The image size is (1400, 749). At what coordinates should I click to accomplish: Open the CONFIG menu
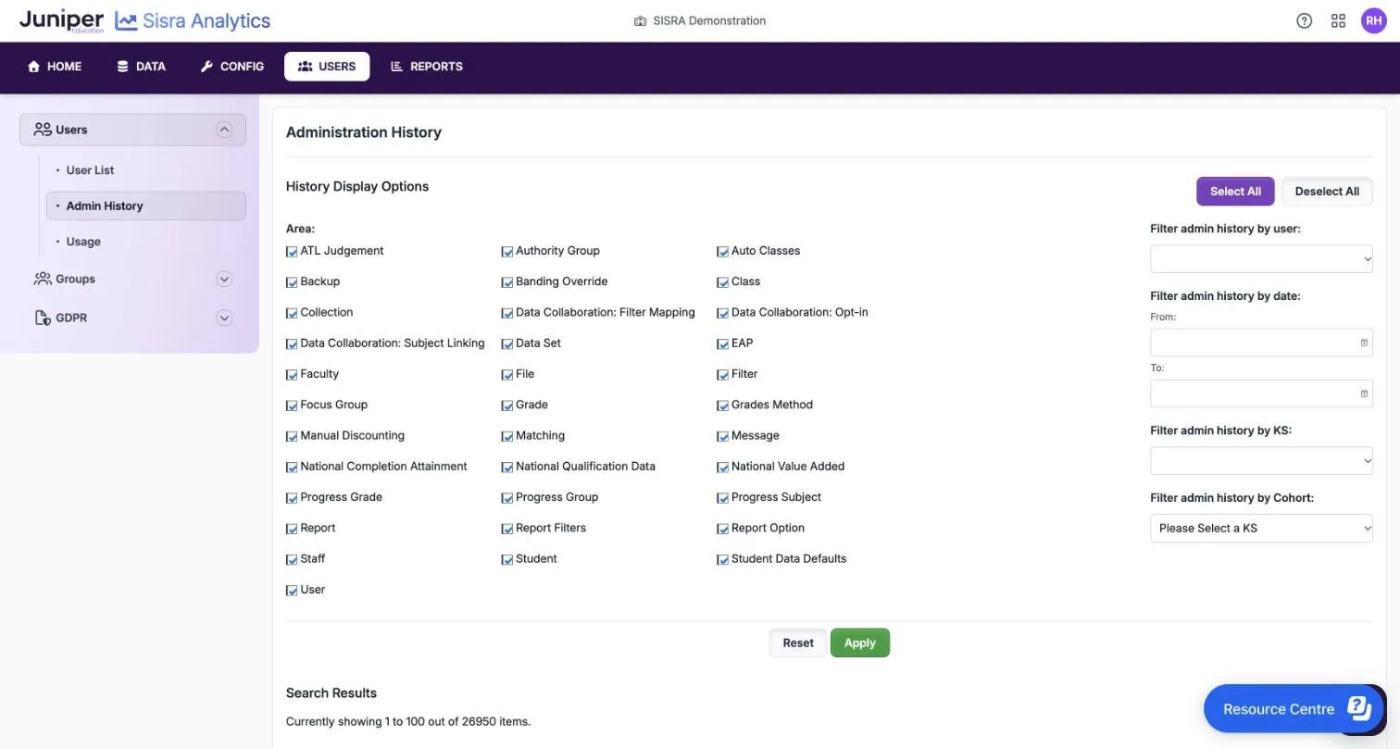(232, 67)
